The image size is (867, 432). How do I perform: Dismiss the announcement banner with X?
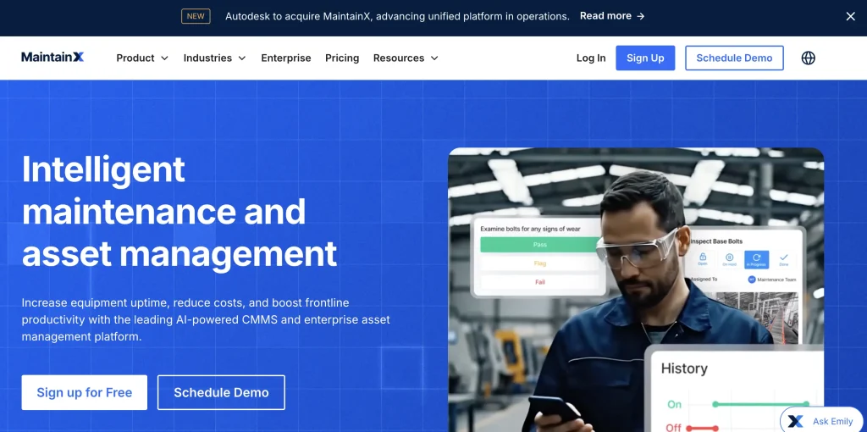(x=850, y=17)
